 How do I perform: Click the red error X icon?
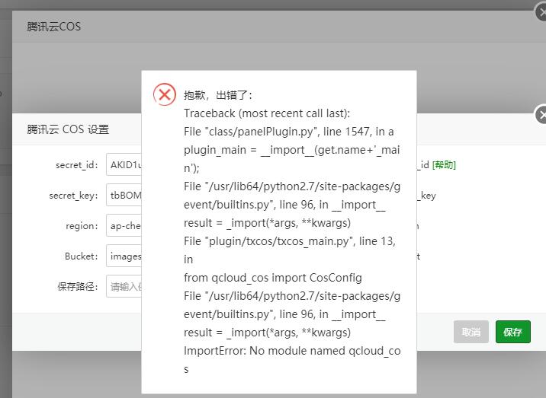tap(165, 94)
